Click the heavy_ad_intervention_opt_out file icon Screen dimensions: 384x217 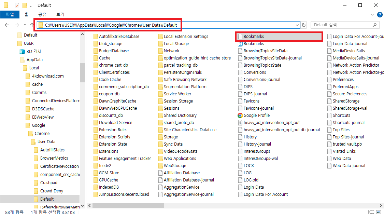click(x=240, y=123)
